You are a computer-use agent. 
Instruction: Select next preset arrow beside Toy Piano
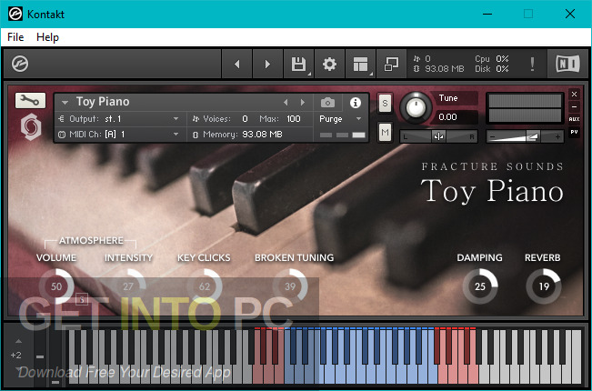(x=303, y=102)
